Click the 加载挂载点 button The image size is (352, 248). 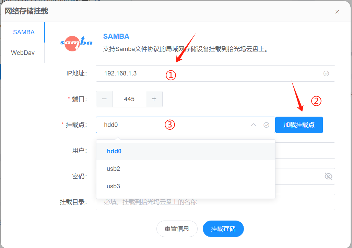(299, 125)
